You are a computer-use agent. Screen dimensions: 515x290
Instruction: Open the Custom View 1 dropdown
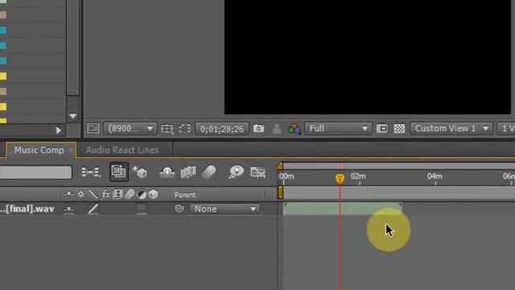[451, 129]
